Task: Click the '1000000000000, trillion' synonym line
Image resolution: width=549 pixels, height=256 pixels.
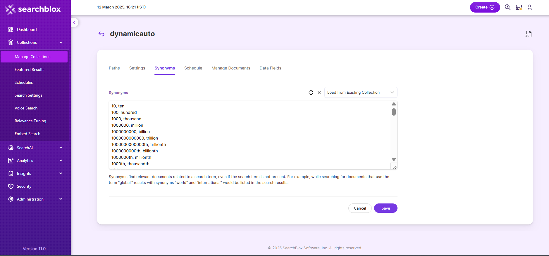Action: click(135, 138)
